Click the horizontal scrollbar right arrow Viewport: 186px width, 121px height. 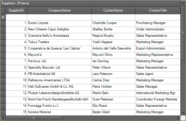pyautogui.click(x=178, y=118)
